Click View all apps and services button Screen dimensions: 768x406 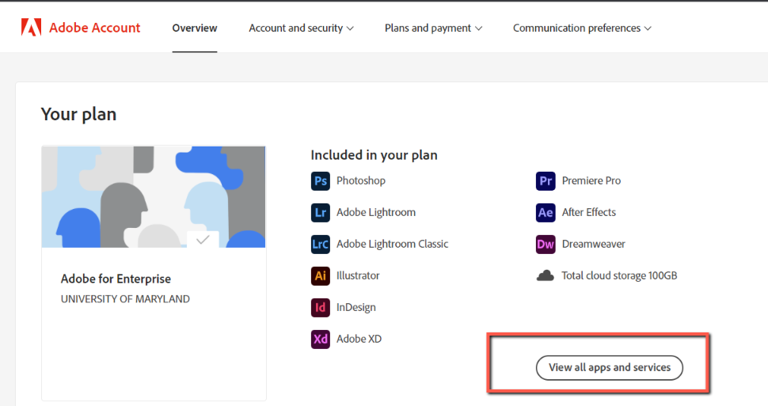point(610,367)
